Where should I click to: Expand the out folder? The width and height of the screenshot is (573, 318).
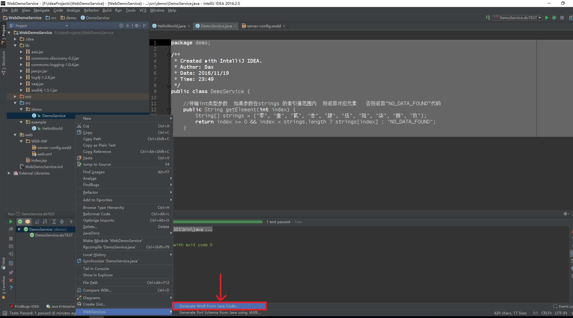(x=15, y=96)
